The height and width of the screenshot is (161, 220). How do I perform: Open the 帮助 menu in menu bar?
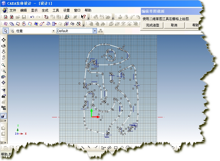pos(88,10)
